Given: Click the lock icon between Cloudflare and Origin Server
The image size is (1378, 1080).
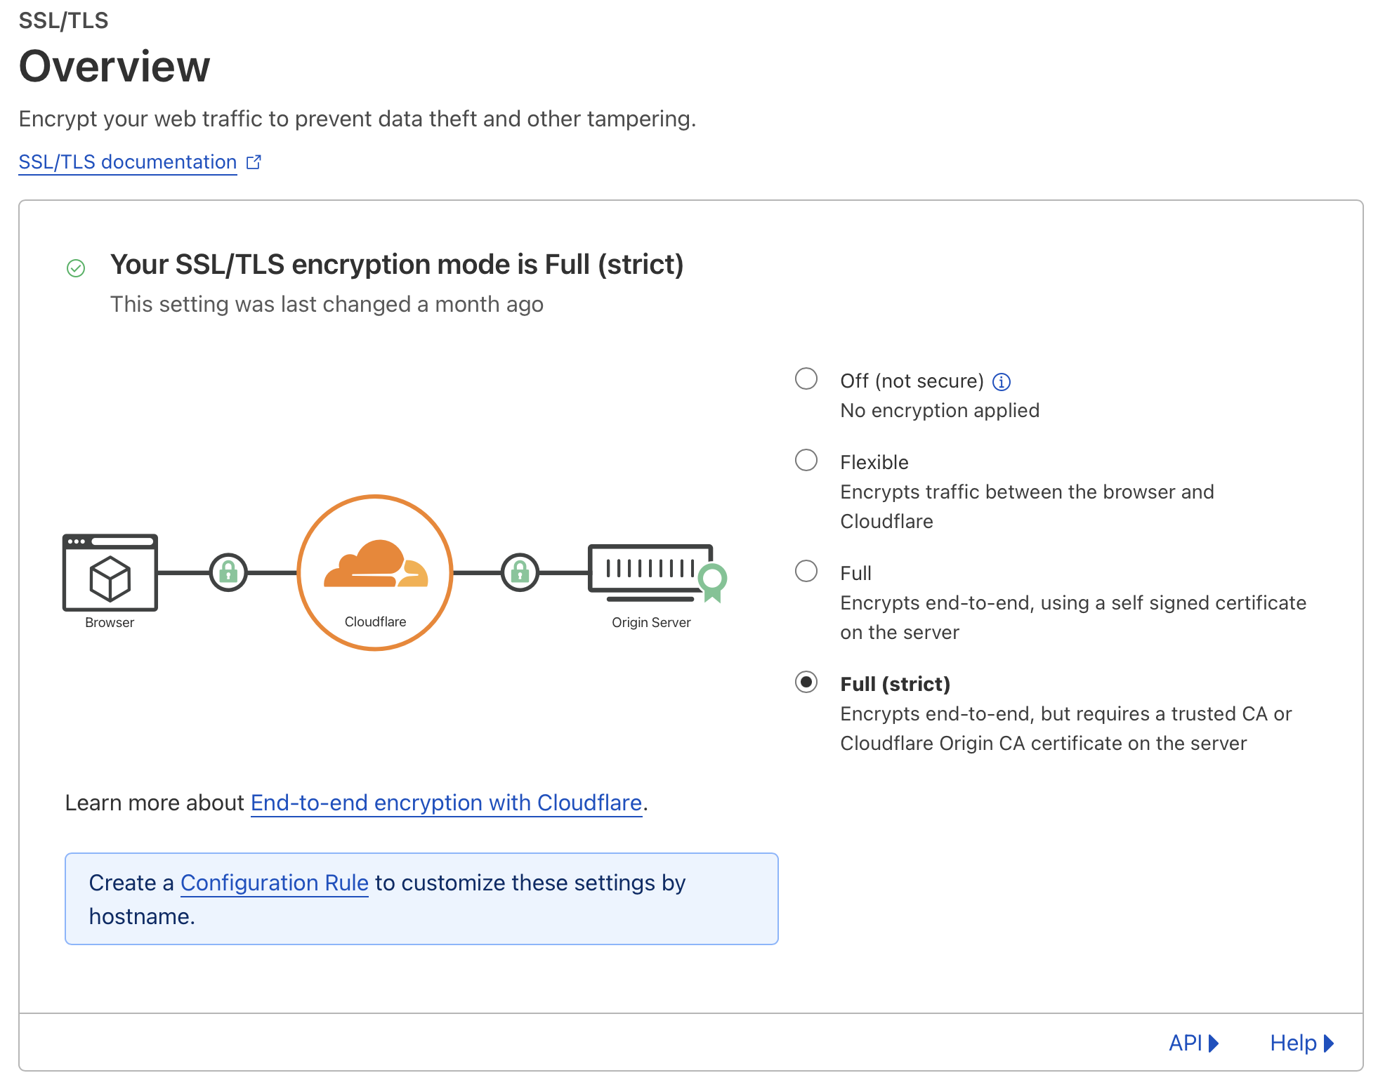Looking at the screenshot, I should click(x=520, y=573).
